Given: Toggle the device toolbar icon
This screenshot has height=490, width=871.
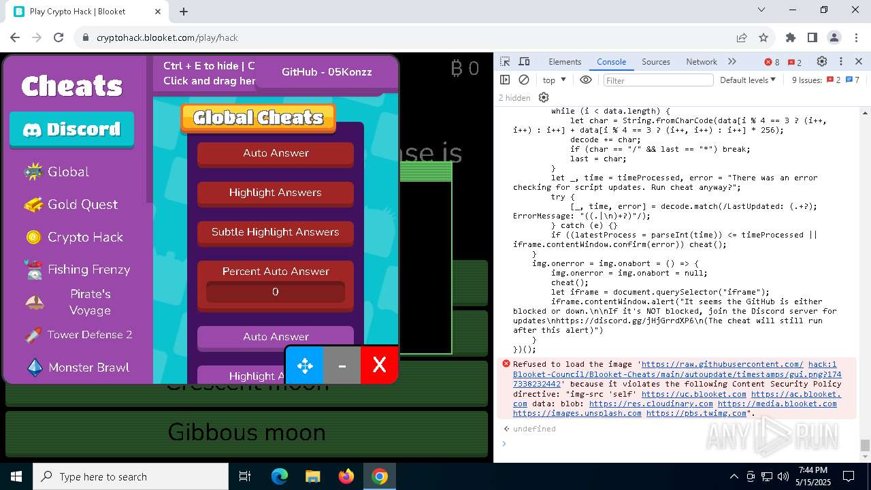Looking at the screenshot, I should point(524,61).
